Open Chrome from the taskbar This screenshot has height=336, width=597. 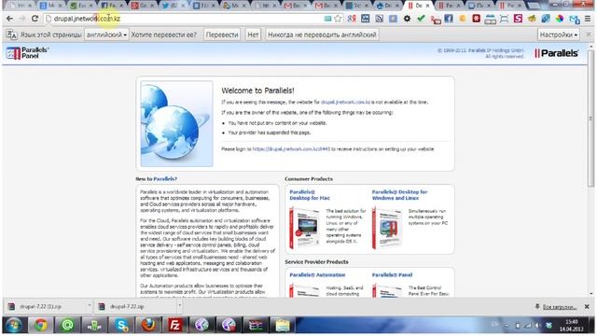(x=41, y=326)
